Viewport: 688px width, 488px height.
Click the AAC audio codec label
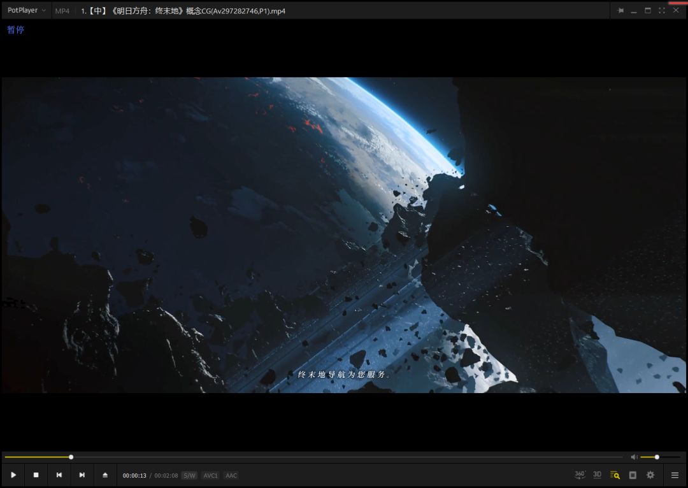pyautogui.click(x=231, y=476)
